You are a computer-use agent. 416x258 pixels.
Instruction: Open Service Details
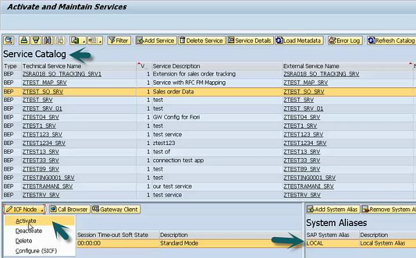pos(250,40)
